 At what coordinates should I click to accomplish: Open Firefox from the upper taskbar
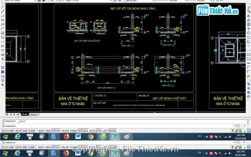tap(66, 137)
